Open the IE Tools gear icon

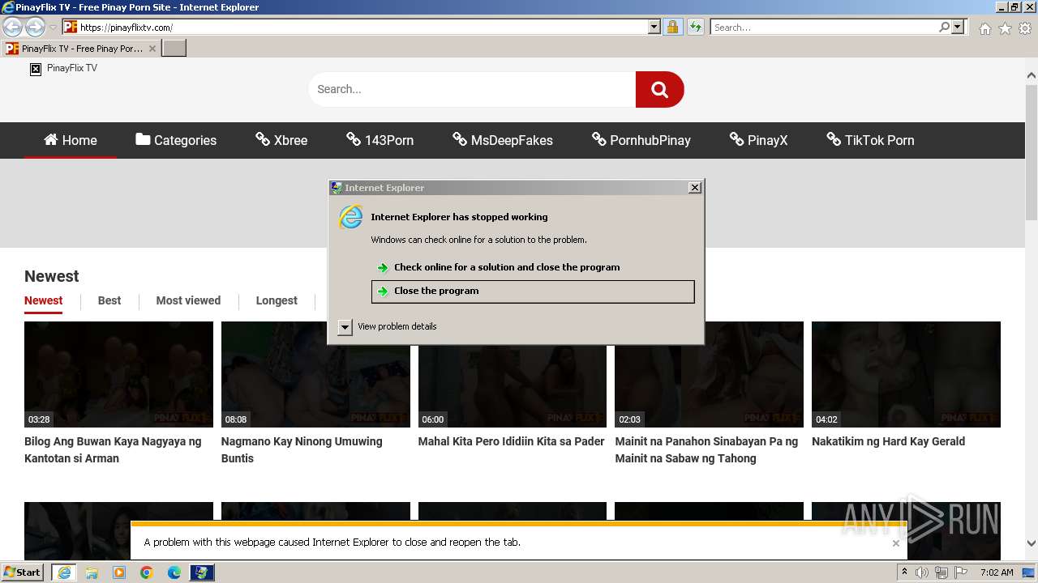[1025, 28]
